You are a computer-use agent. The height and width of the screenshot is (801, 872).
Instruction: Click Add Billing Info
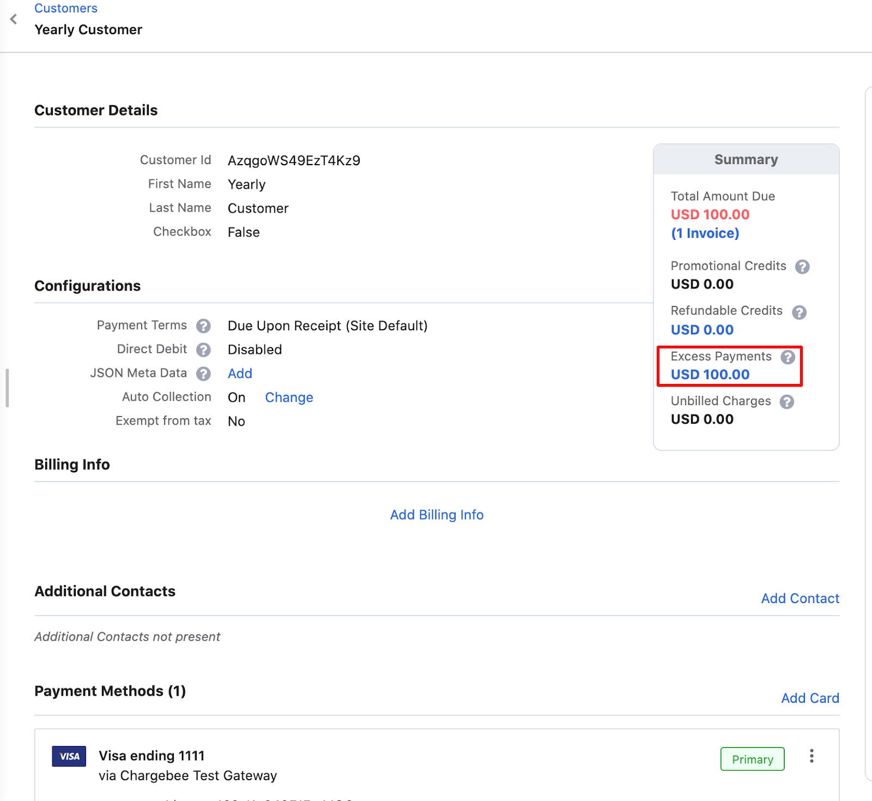point(437,515)
